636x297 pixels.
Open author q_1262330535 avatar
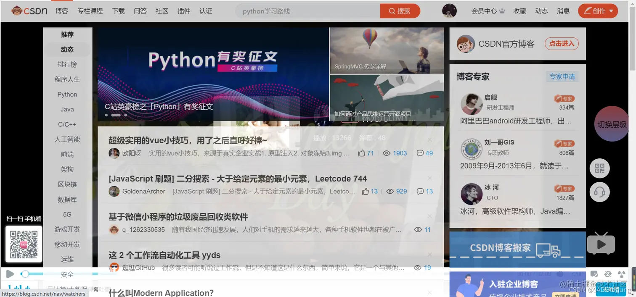tap(114, 230)
